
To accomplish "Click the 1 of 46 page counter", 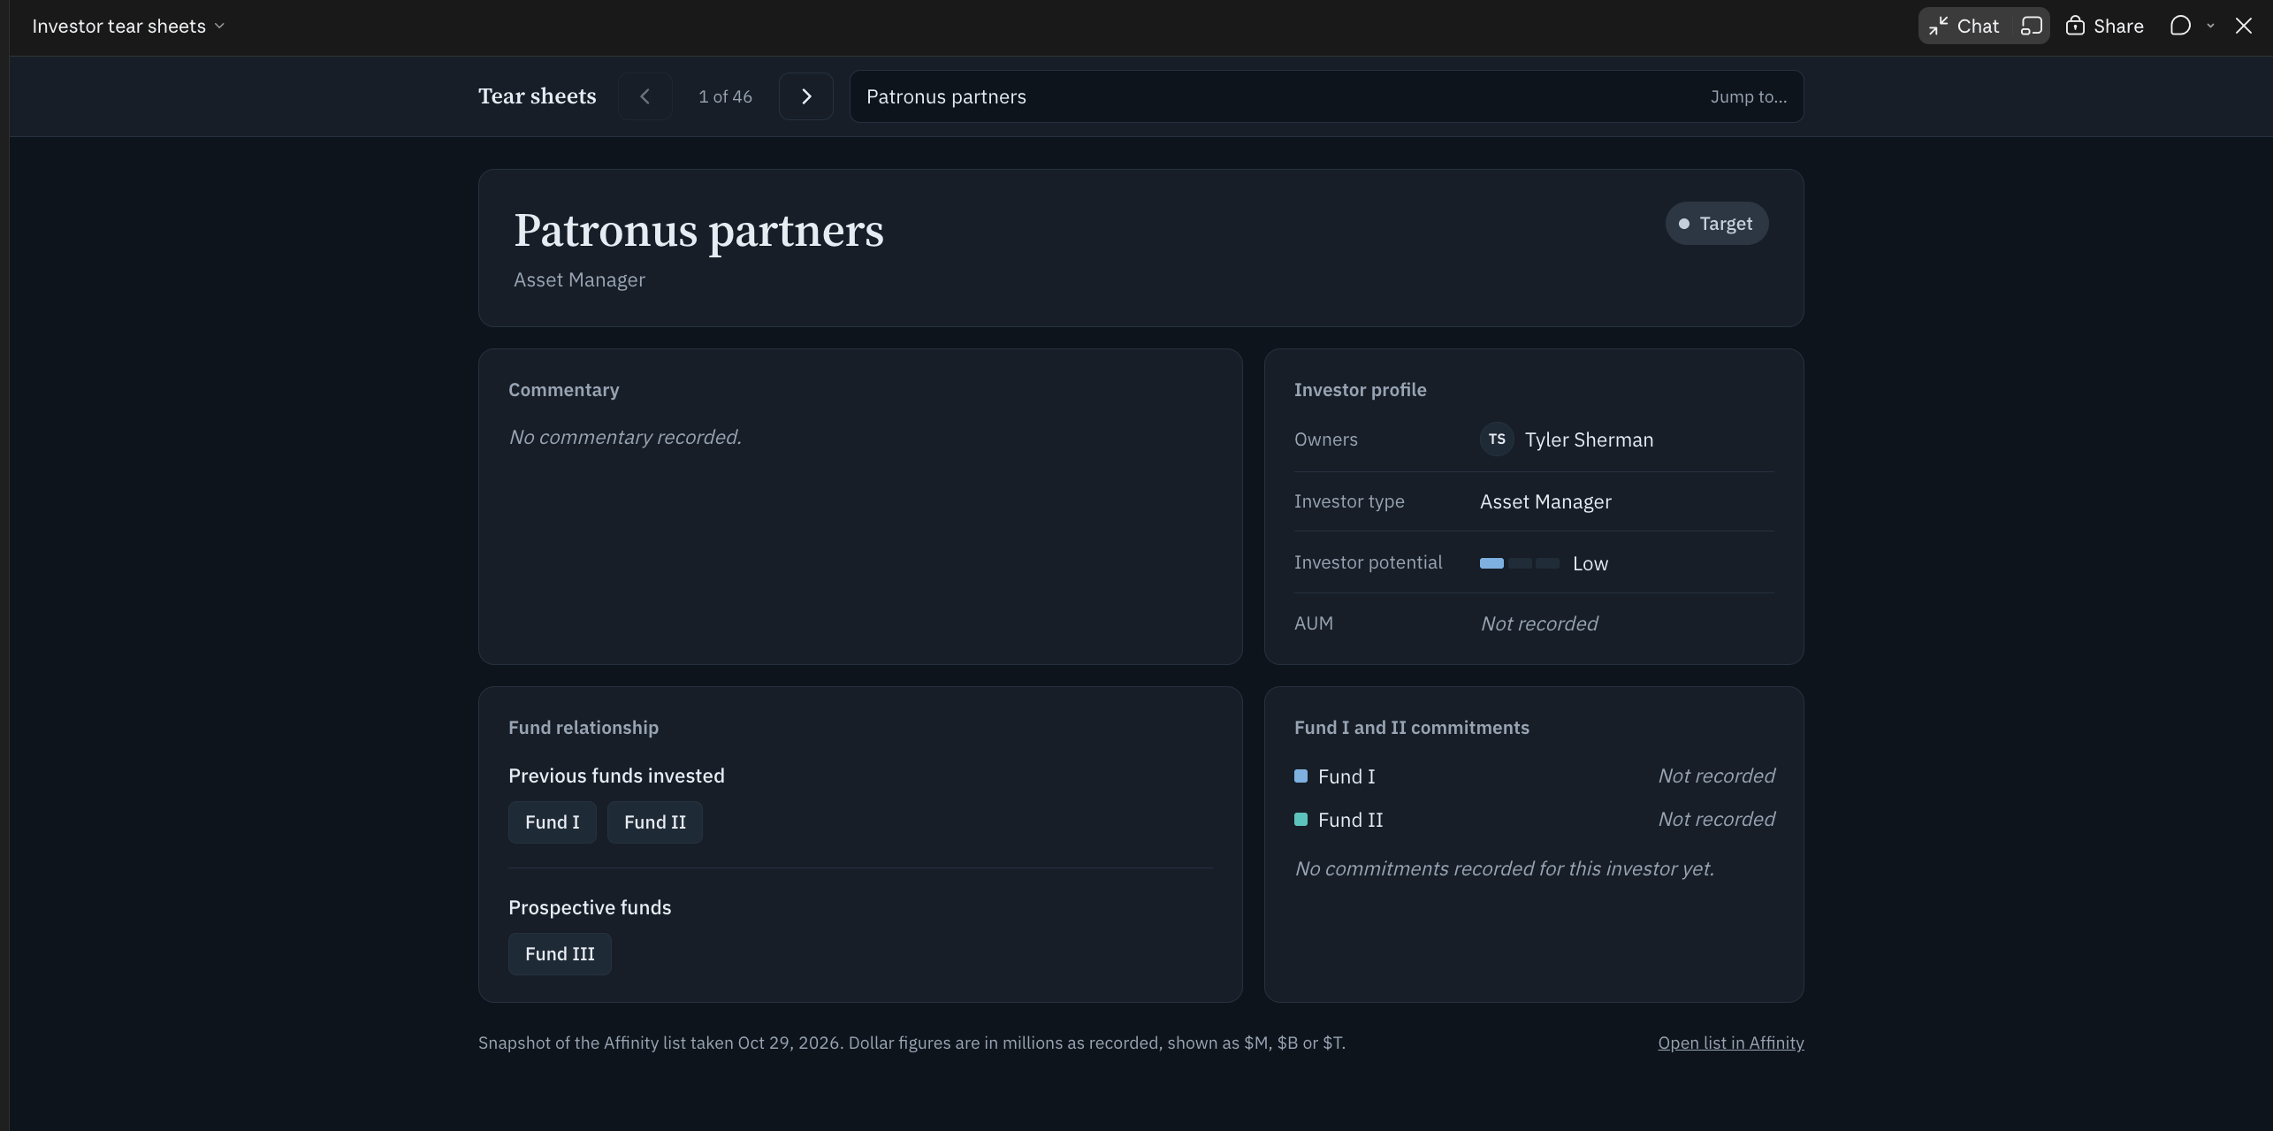I will (725, 96).
